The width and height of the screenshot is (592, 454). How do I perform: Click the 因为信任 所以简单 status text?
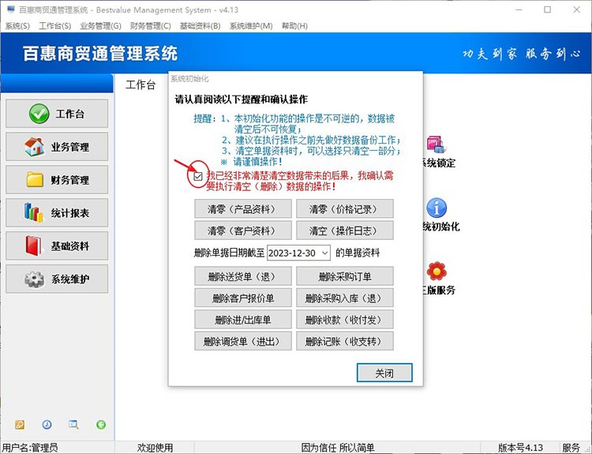pos(338,448)
